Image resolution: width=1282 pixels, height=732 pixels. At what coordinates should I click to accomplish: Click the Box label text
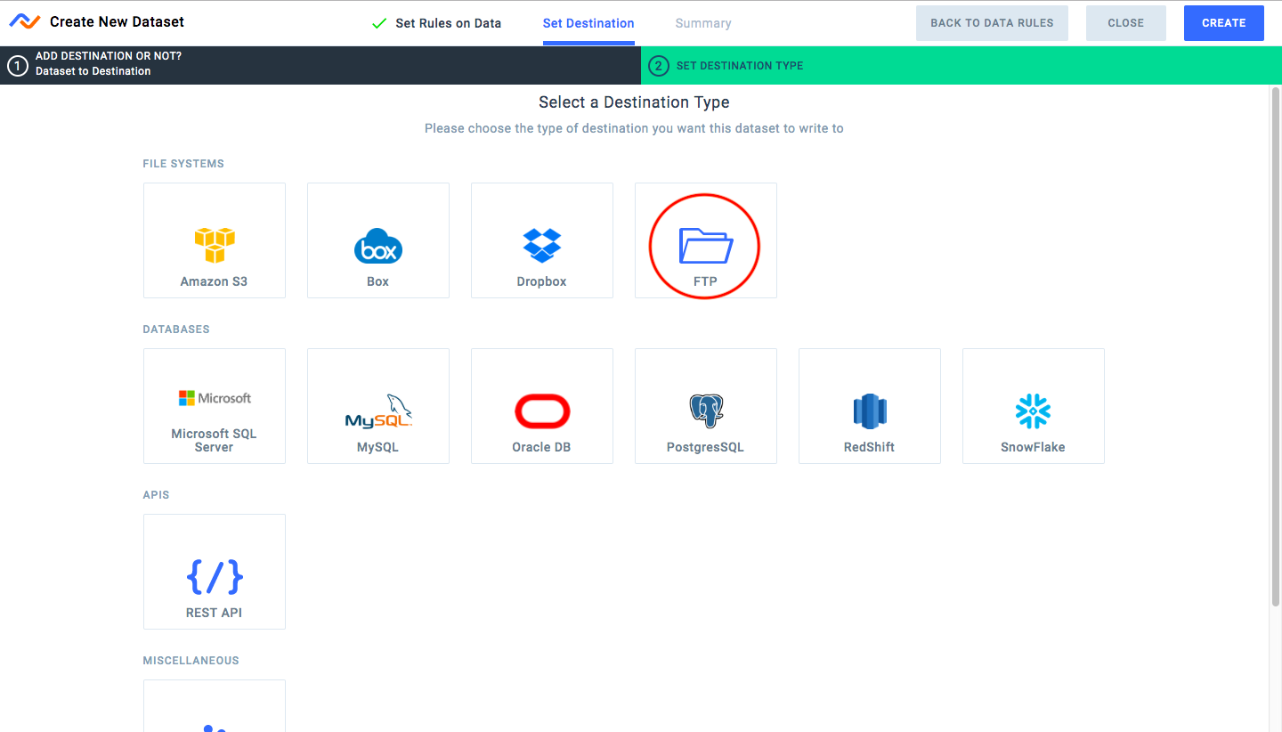pos(378,281)
